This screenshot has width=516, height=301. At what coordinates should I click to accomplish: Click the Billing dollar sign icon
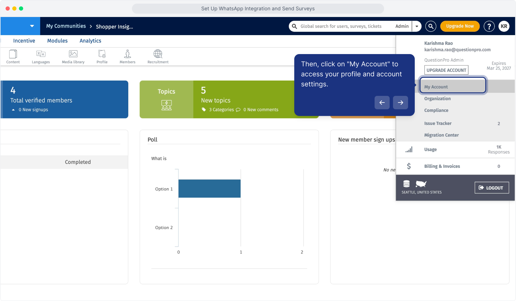409,166
